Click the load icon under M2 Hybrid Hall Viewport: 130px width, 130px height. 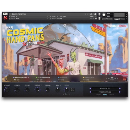pos(41,80)
